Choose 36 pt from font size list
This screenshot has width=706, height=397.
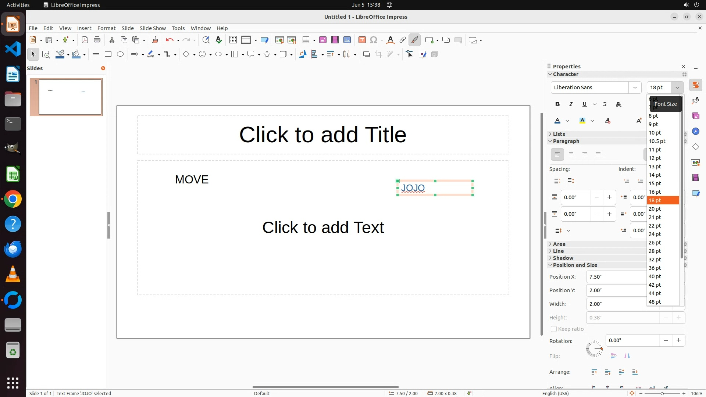(655, 268)
